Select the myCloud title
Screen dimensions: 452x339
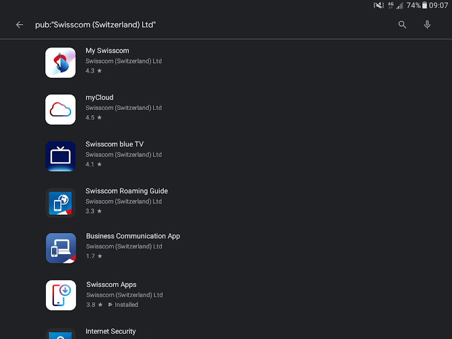click(x=100, y=97)
